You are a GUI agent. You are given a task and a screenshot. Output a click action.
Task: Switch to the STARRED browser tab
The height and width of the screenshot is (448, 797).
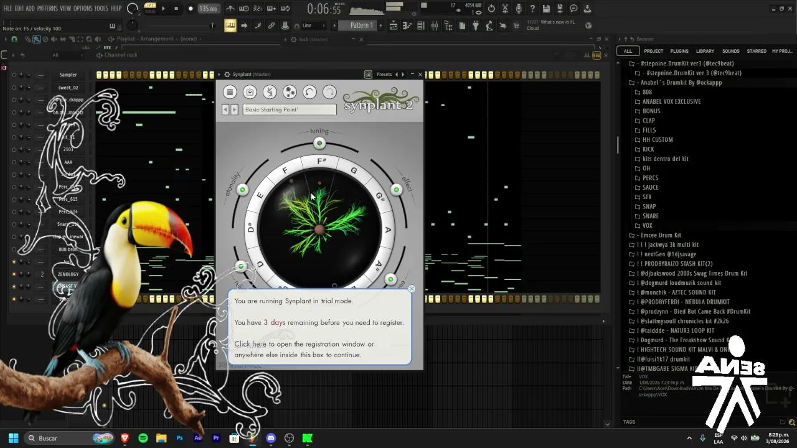[x=757, y=51]
